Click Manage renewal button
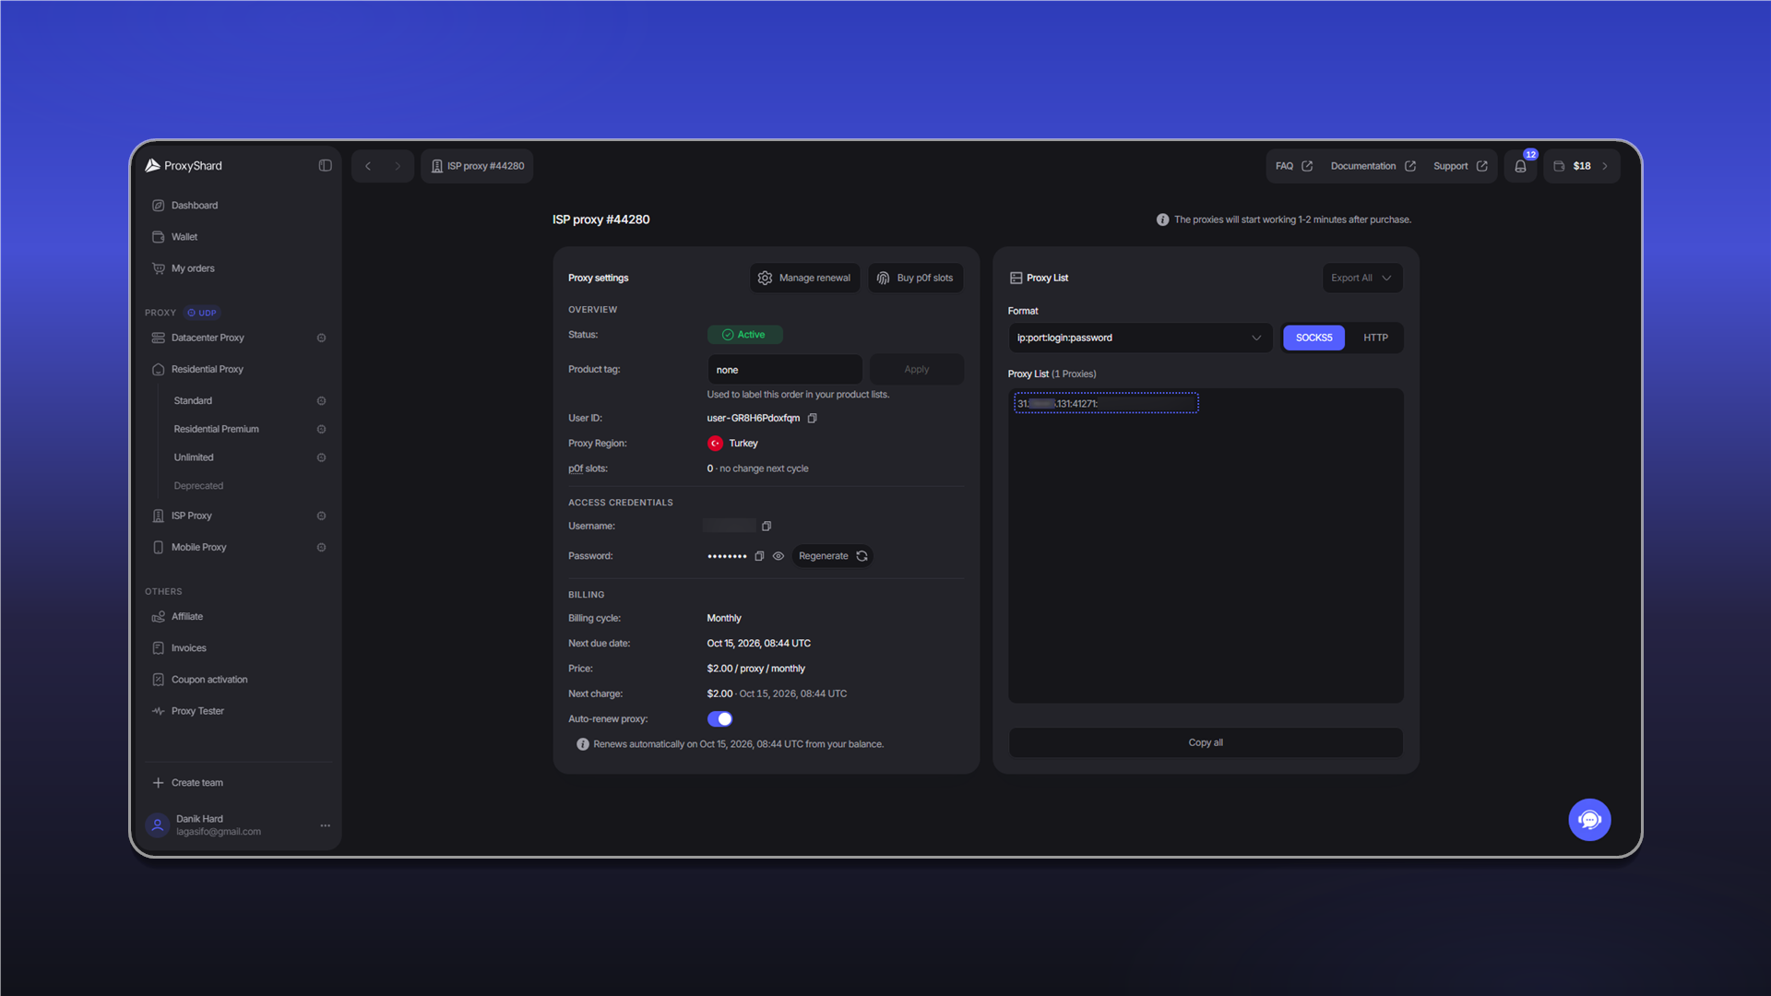The width and height of the screenshot is (1771, 996). 804,278
